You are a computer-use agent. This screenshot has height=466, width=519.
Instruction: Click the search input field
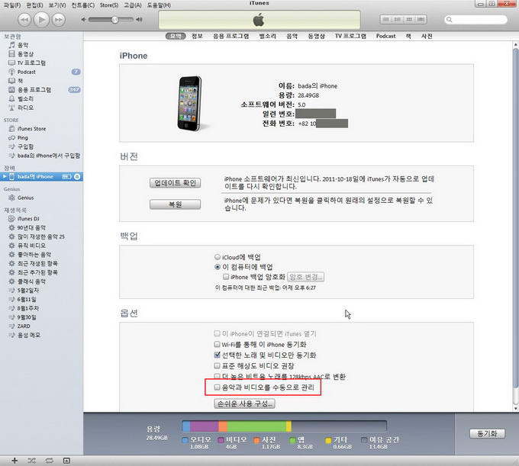point(475,20)
